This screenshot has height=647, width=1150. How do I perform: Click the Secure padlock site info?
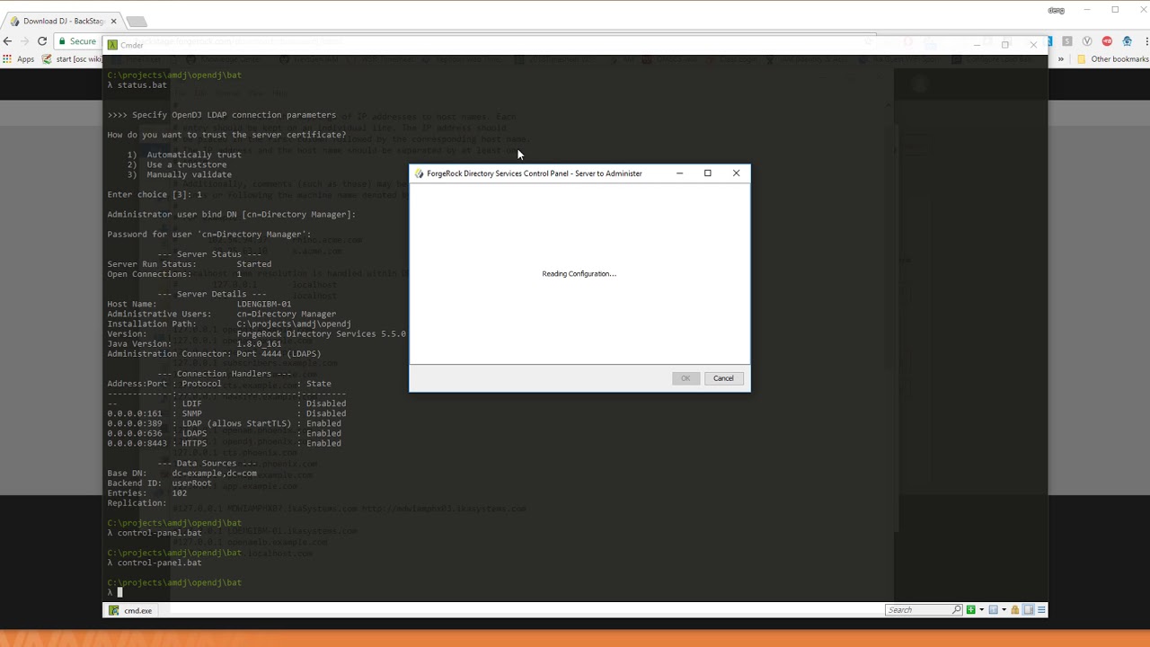coord(77,41)
